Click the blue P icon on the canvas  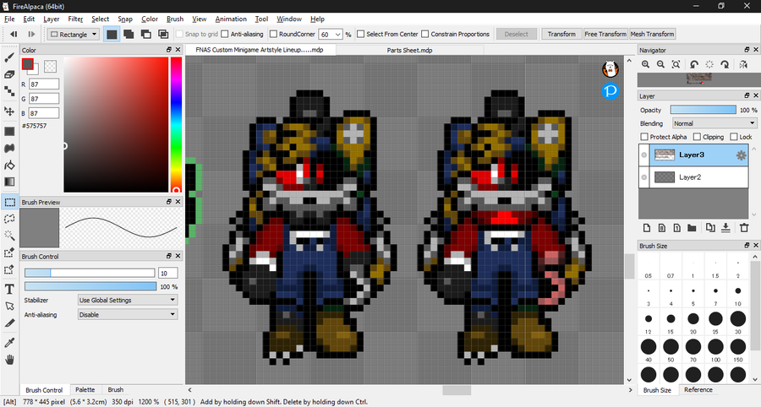click(610, 90)
